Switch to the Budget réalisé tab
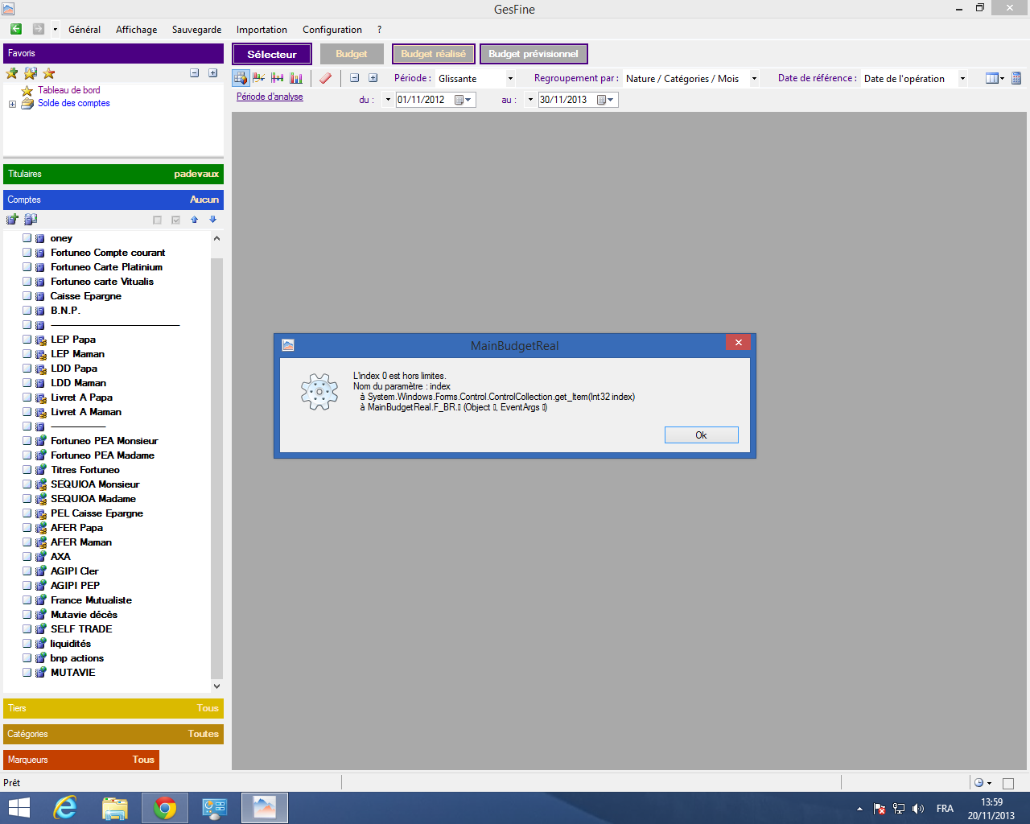Image resolution: width=1030 pixels, height=824 pixels. [433, 54]
